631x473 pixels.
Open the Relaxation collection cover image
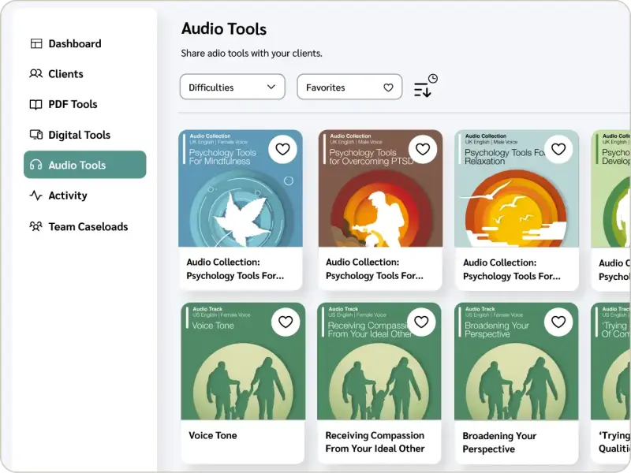coord(517,188)
